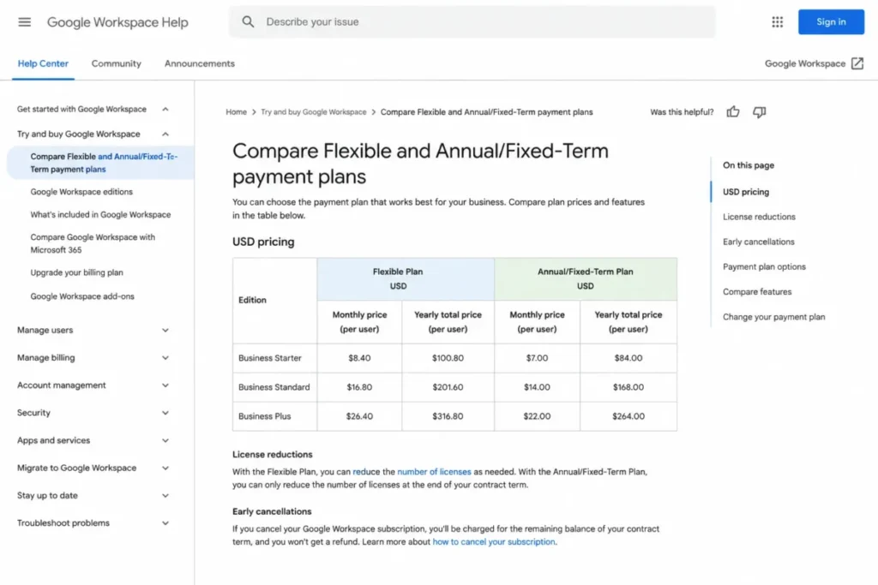
Task: Click the $22.00 price cell
Action: pyautogui.click(x=537, y=416)
